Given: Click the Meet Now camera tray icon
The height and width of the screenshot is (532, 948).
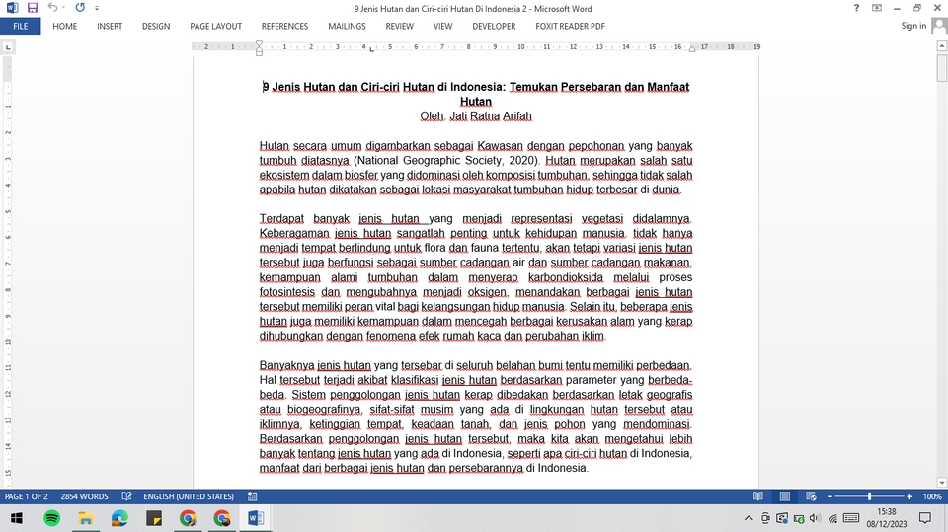Looking at the screenshot, I should pyautogui.click(x=765, y=518).
